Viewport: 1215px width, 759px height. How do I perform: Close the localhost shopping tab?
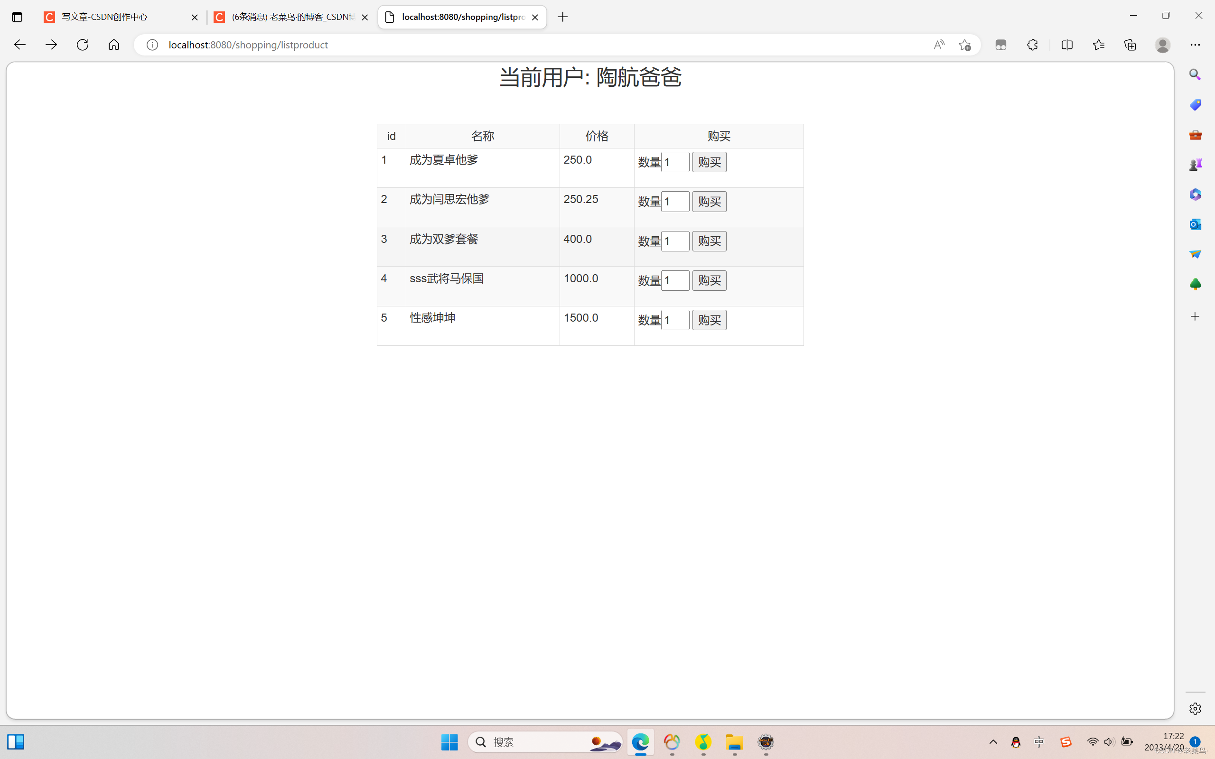coord(535,17)
